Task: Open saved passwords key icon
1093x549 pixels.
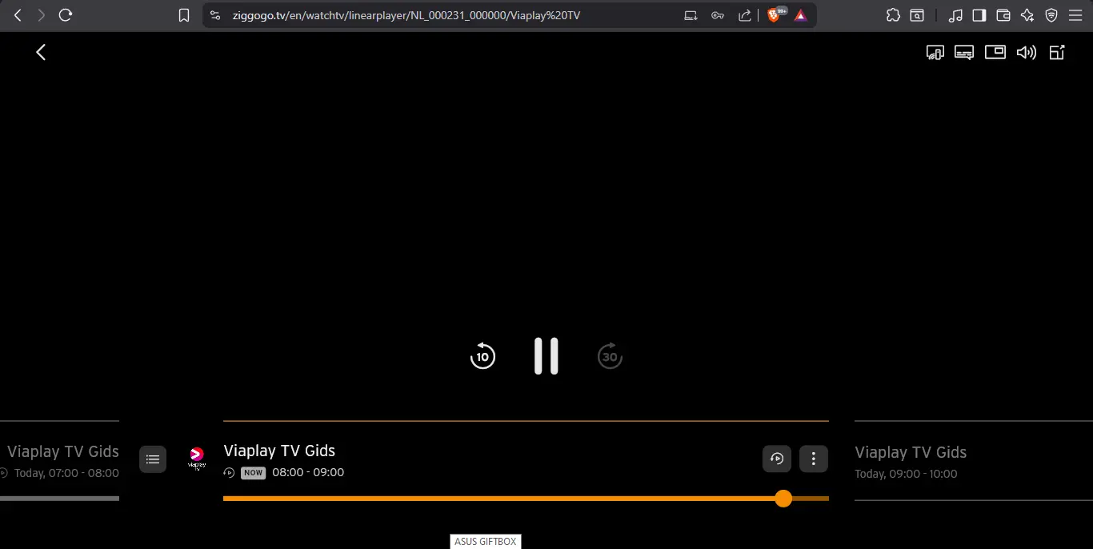Action: (718, 15)
